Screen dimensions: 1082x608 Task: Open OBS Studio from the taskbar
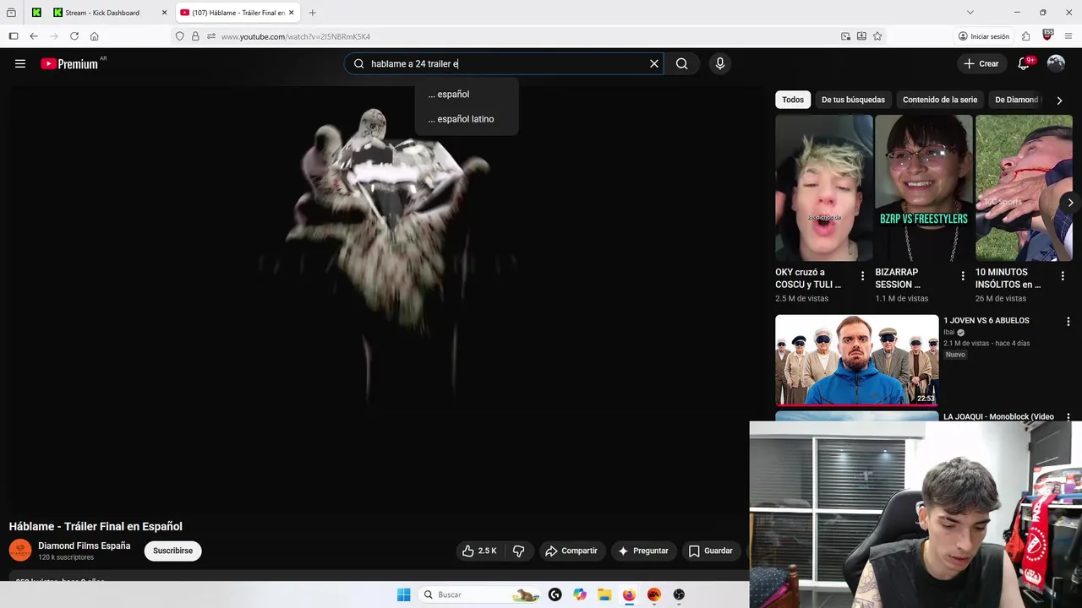click(679, 594)
